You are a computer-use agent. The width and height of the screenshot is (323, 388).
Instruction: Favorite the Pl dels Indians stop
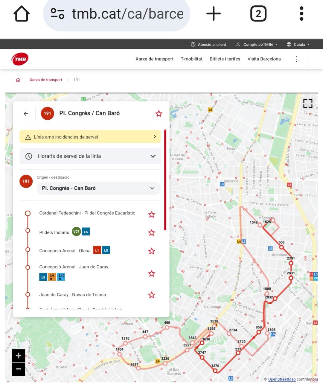152,233
